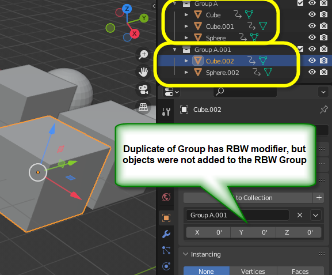332x275 pixels.
Task: Click the pan view hand icon
Action: pos(143,72)
